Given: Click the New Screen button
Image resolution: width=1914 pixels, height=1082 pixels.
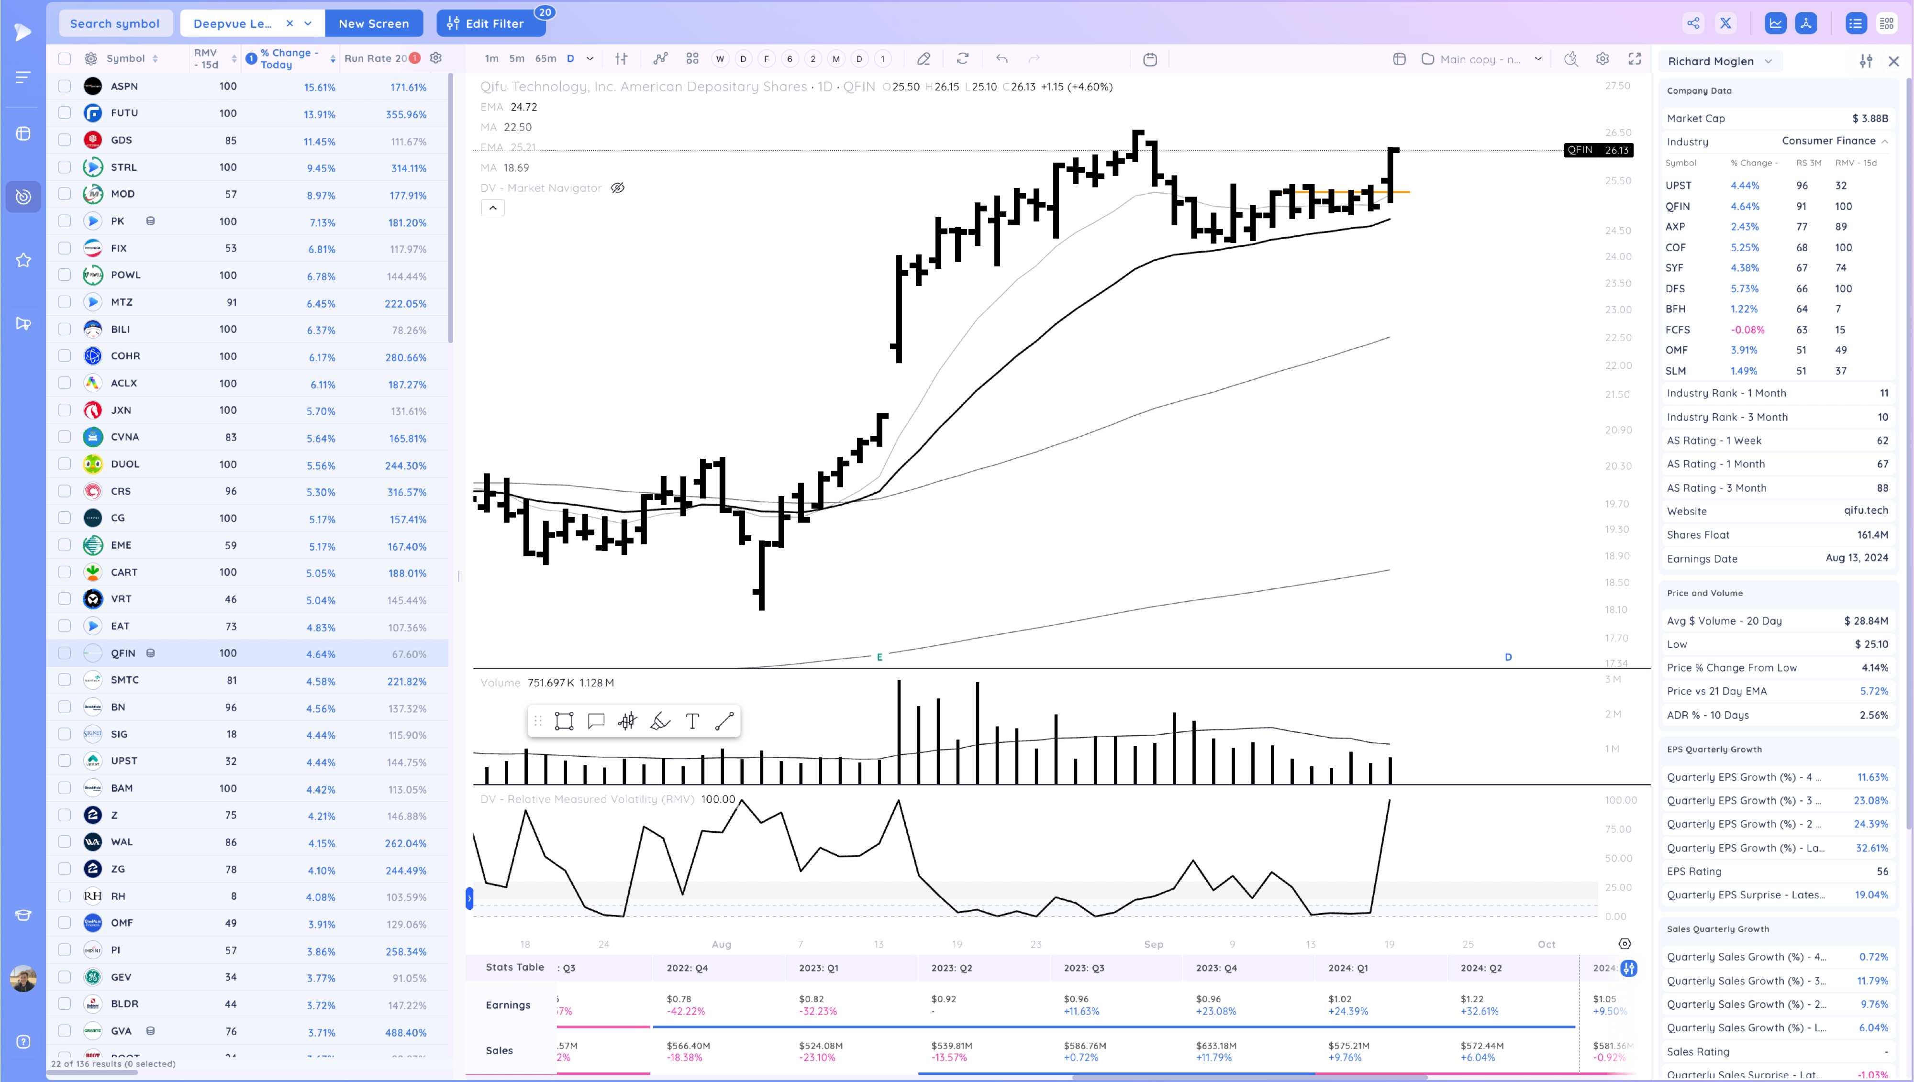Looking at the screenshot, I should point(373,23).
